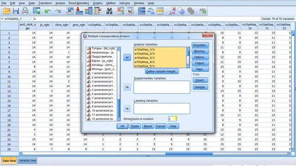Image resolution: width=296 pixels, height=166 pixels.
Task: Open the Transform menu
Action: coord(45,3)
